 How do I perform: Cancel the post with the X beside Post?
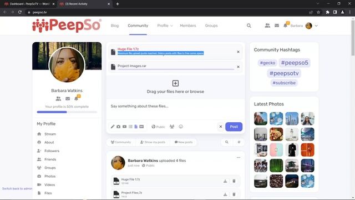221,127
